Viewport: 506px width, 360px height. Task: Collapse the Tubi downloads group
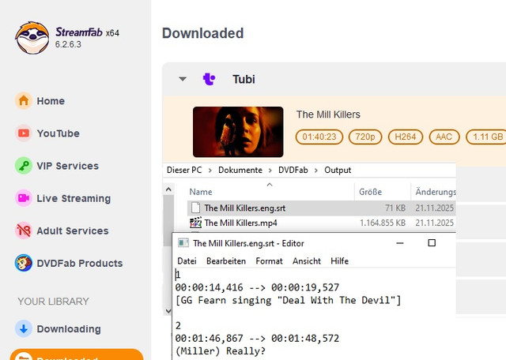[183, 79]
